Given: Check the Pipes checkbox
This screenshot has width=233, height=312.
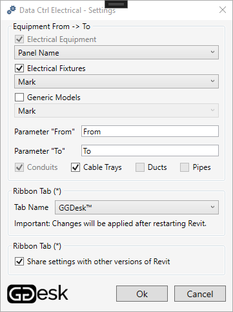Looking at the screenshot, I should [185, 167].
